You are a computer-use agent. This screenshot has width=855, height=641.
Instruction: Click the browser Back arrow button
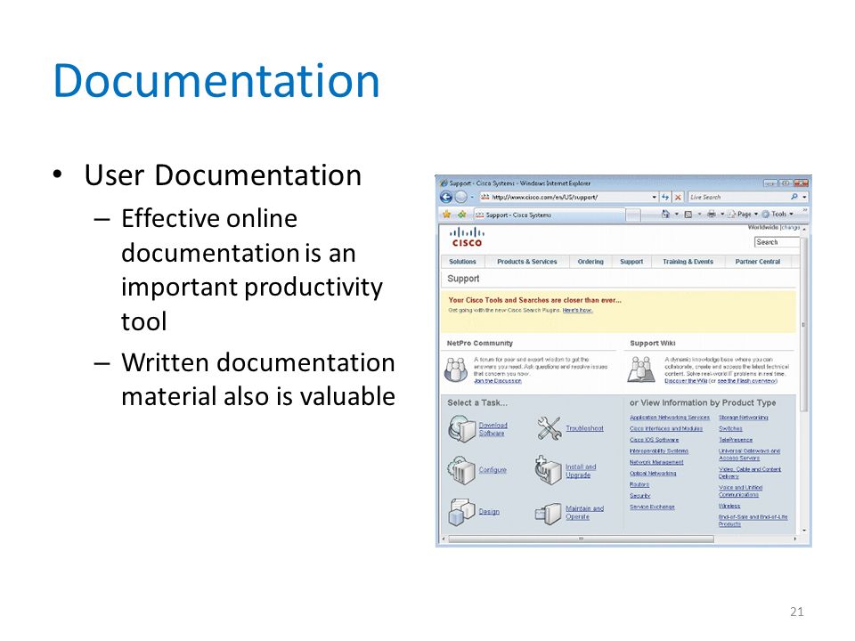click(x=446, y=198)
